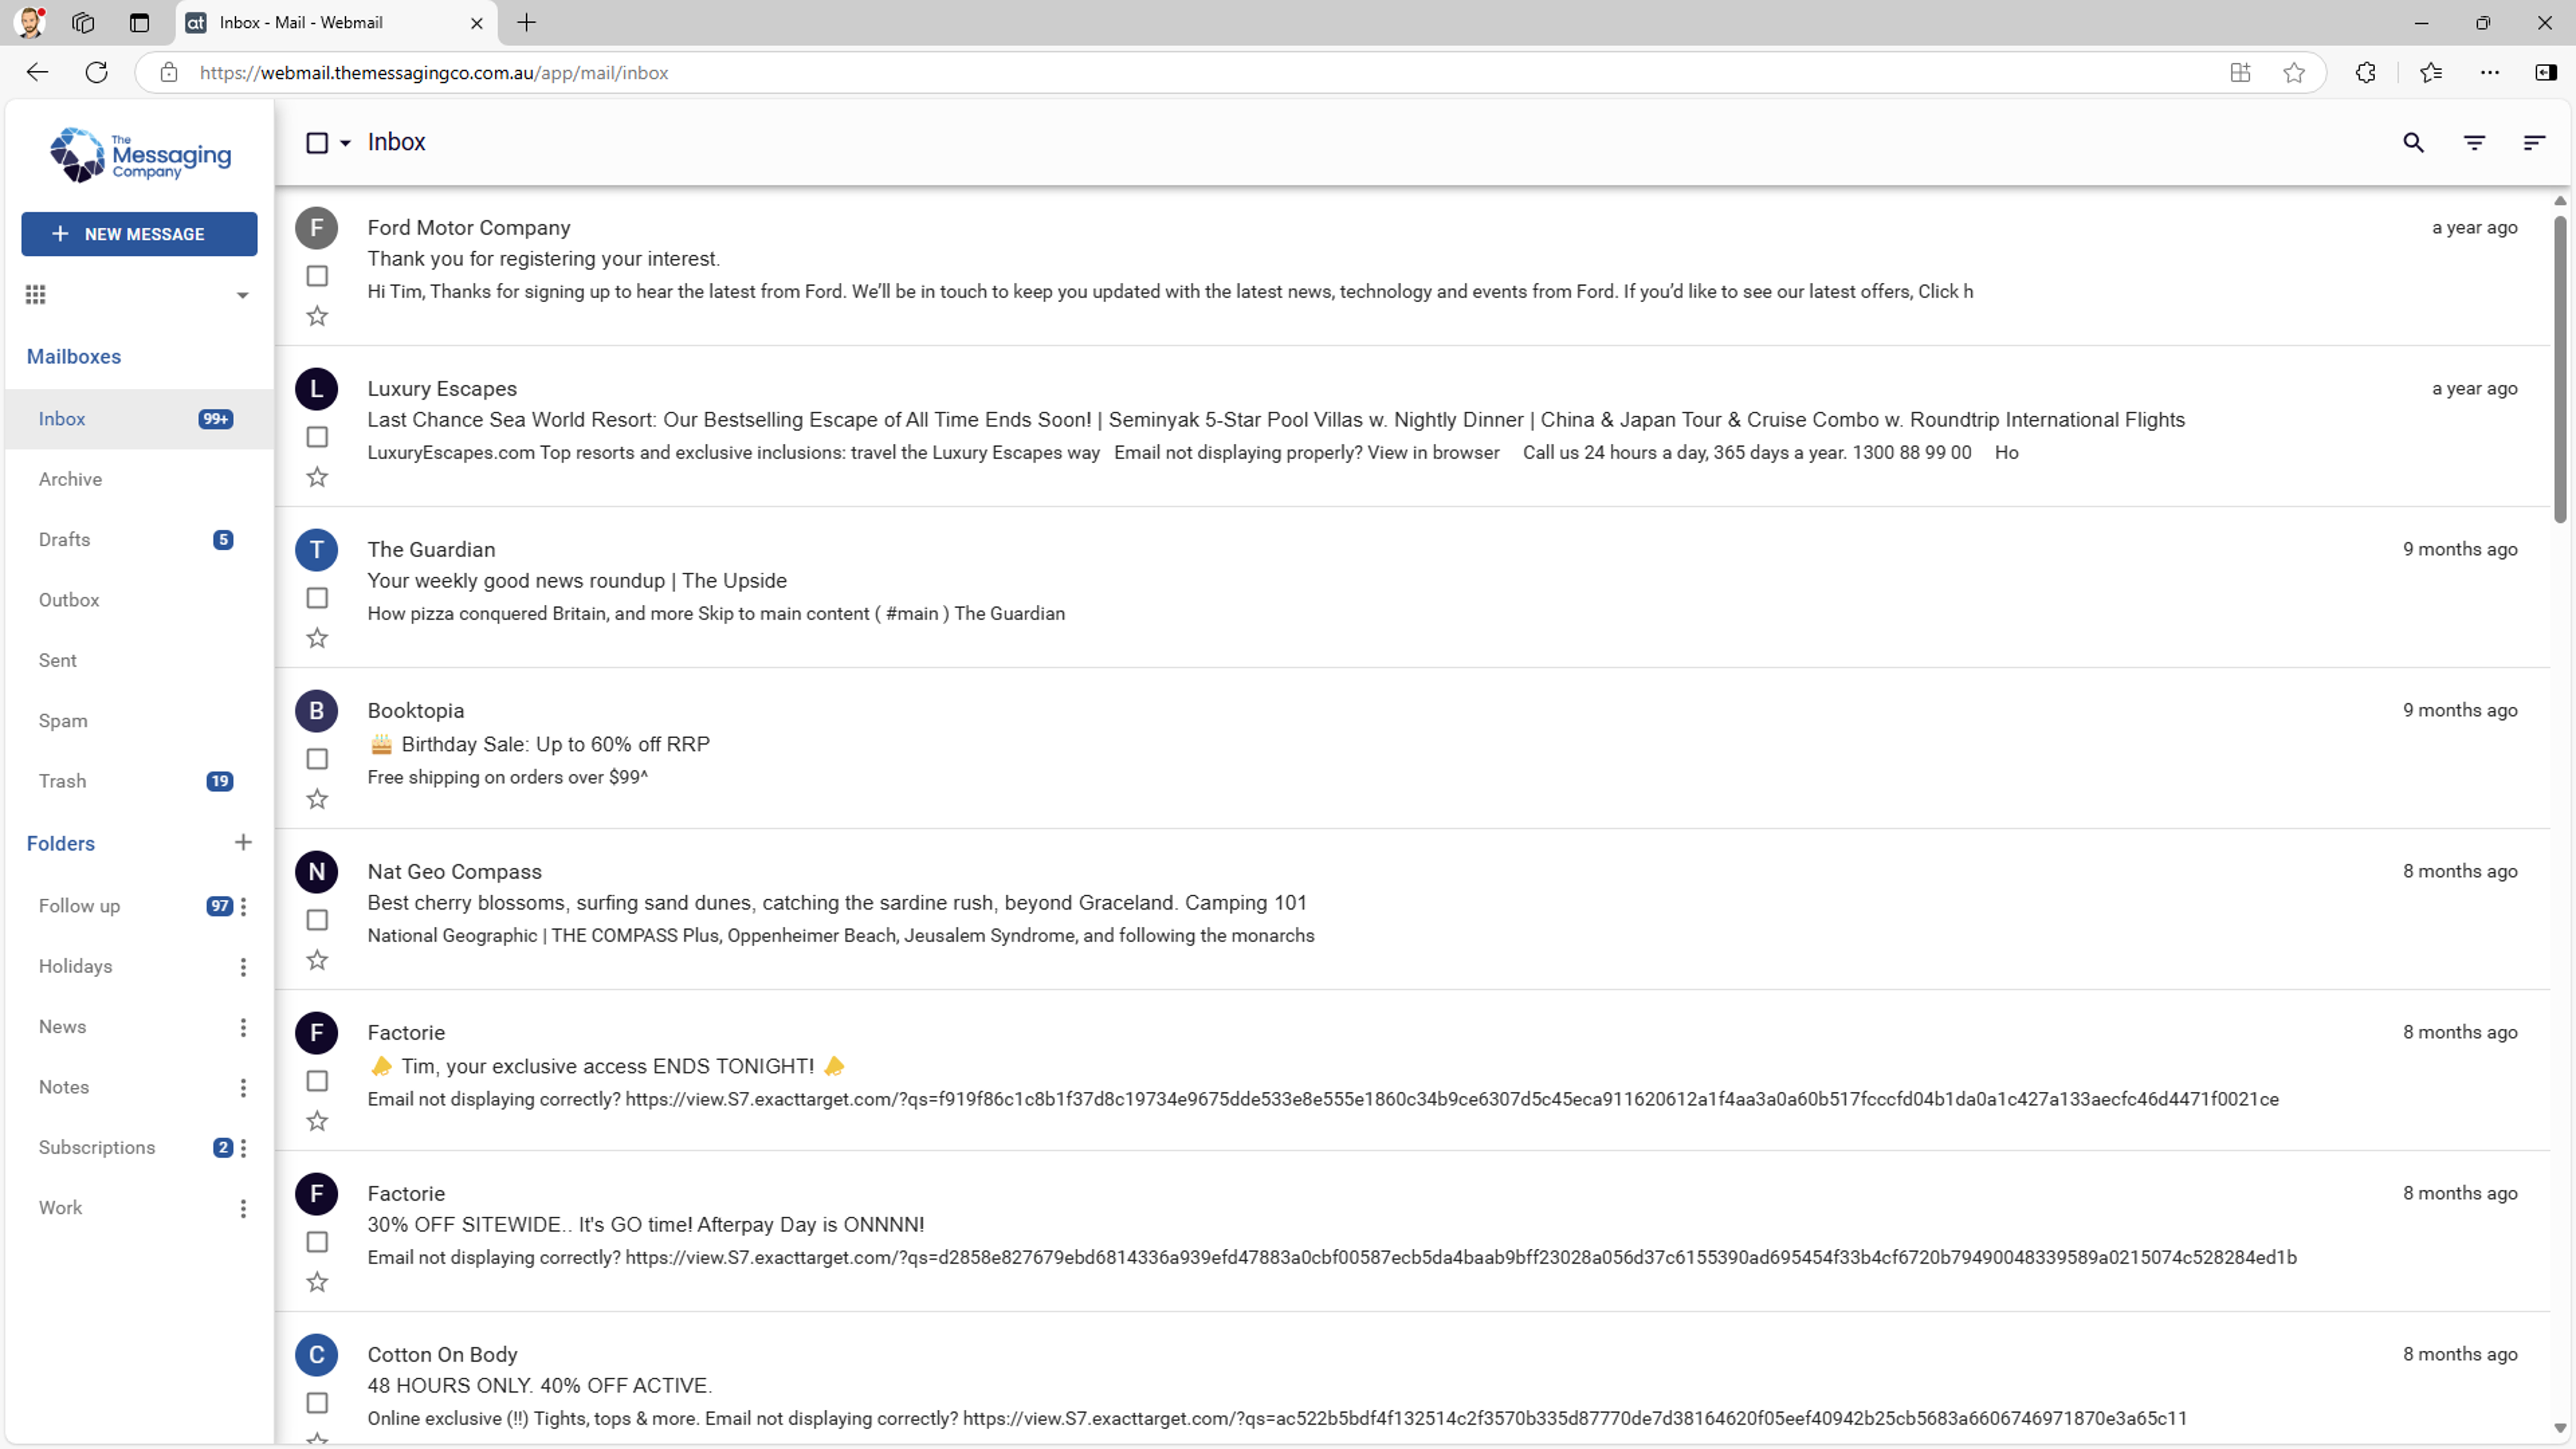Open the browser tab actions menu icon
This screenshot has width=2576, height=1449.
(139, 22)
